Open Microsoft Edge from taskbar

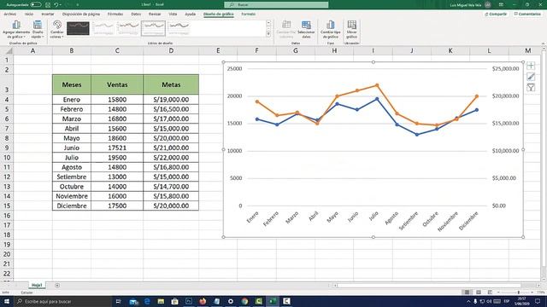pos(147,301)
